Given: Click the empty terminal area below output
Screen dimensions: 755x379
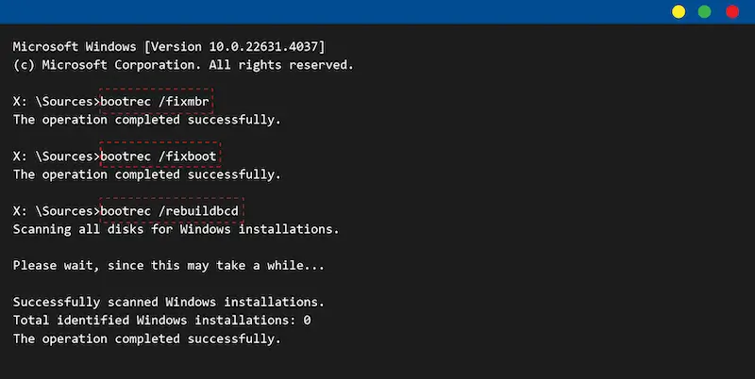Looking at the screenshot, I should (x=377, y=363).
